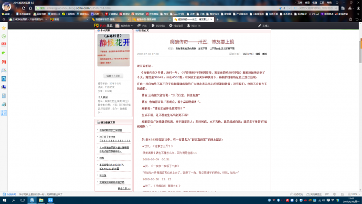Open the game controller sidebar icon
The width and height of the screenshot is (362, 204).
(x=4, y=70)
